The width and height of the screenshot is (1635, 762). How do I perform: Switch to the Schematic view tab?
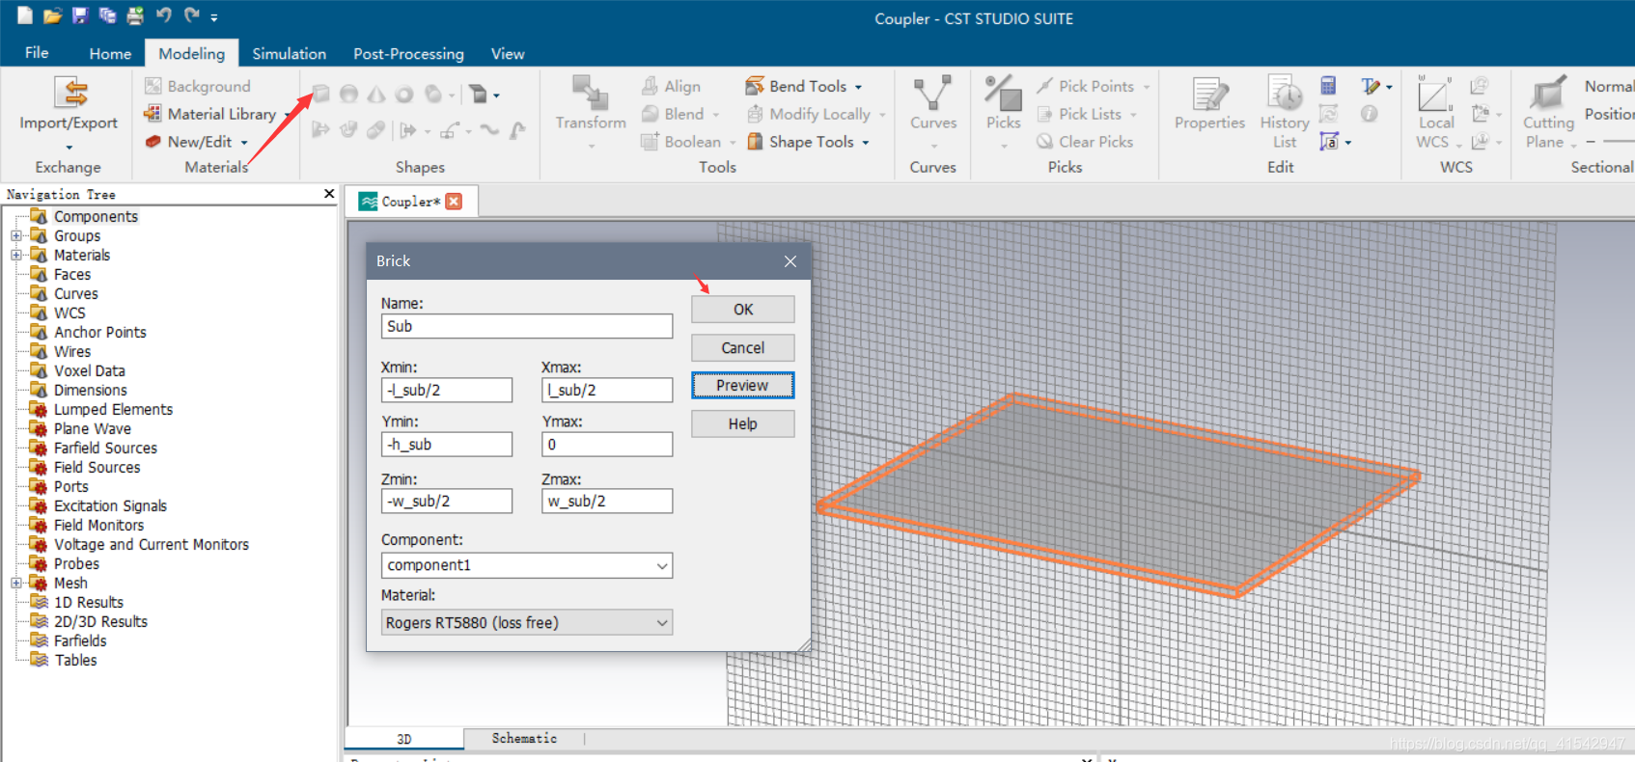pyautogui.click(x=524, y=738)
